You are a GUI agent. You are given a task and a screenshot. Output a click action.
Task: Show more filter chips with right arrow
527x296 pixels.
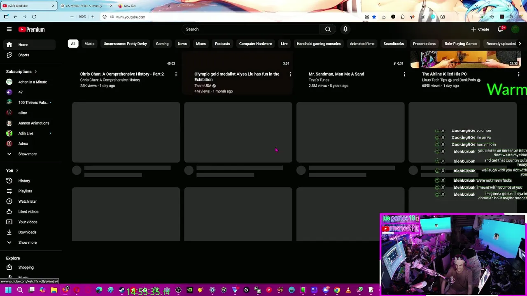[x=520, y=44]
